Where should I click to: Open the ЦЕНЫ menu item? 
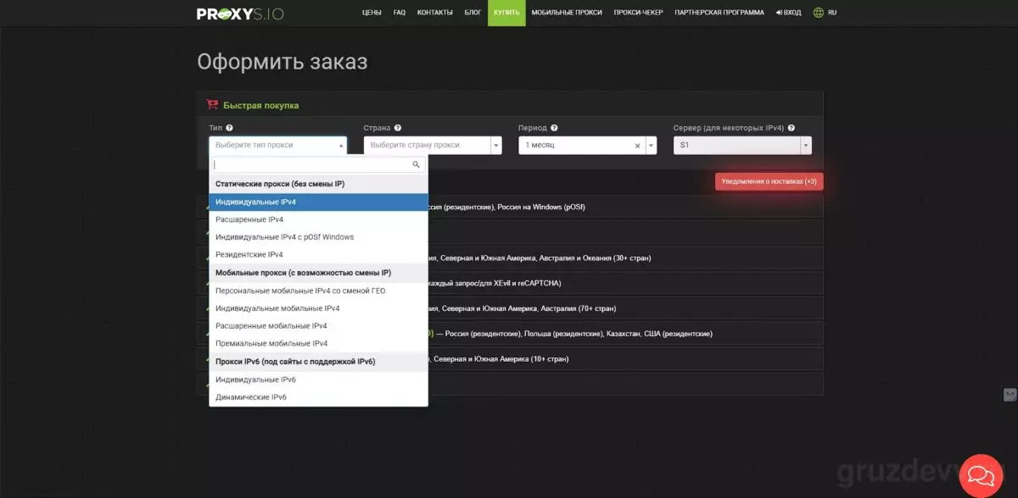[372, 13]
